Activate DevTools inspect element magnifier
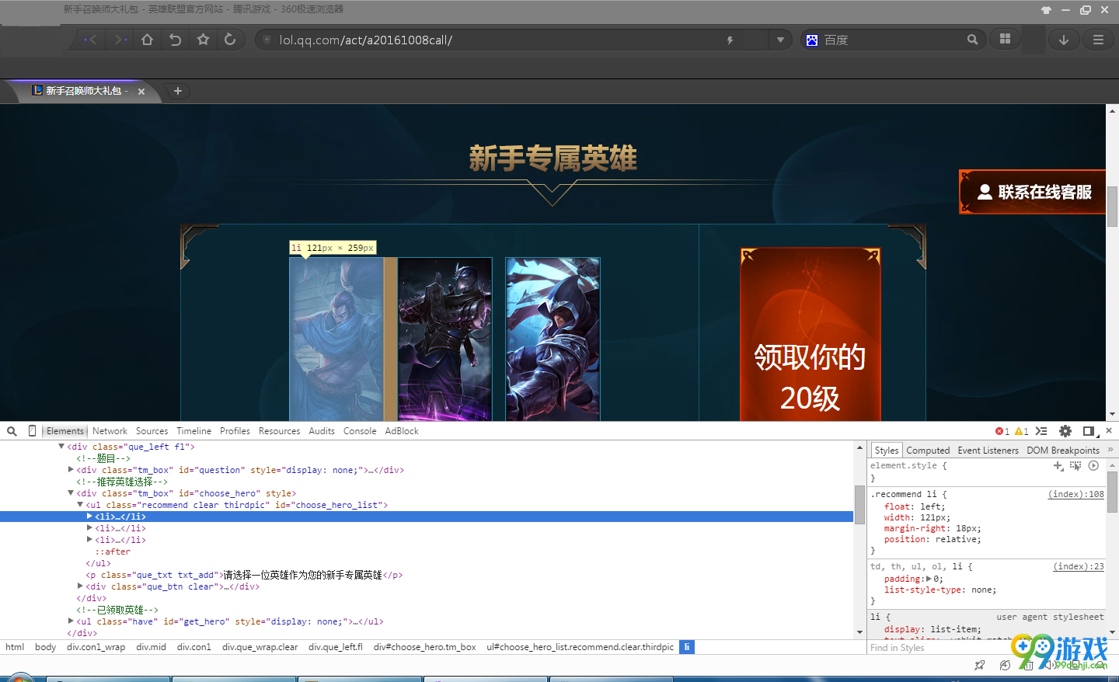The height and width of the screenshot is (682, 1119). coord(12,431)
